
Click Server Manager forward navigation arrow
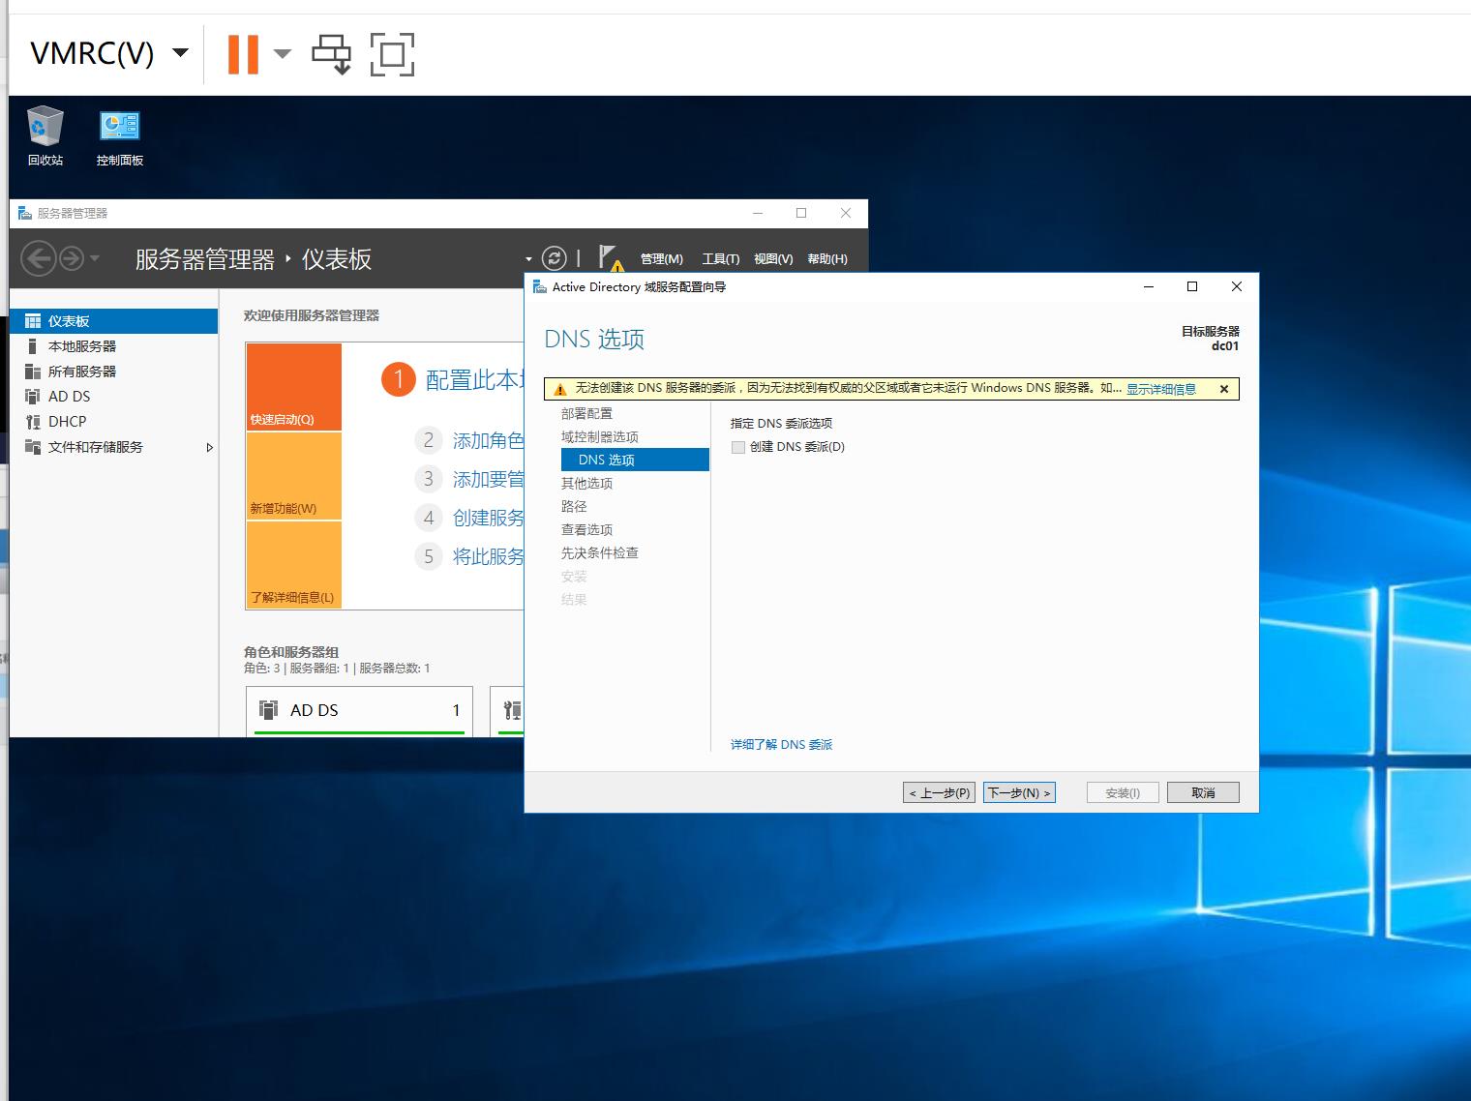[72, 258]
